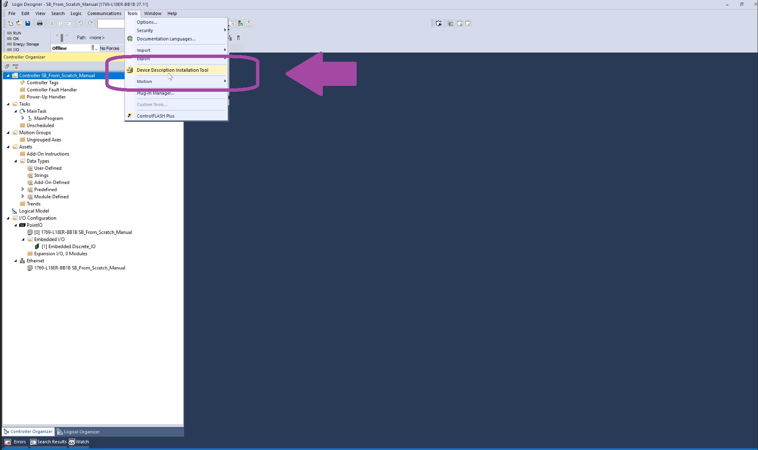The width and height of the screenshot is (758, 450).
Task: Switch to the Logical Organizer tab
Action: tap(79, 432)
